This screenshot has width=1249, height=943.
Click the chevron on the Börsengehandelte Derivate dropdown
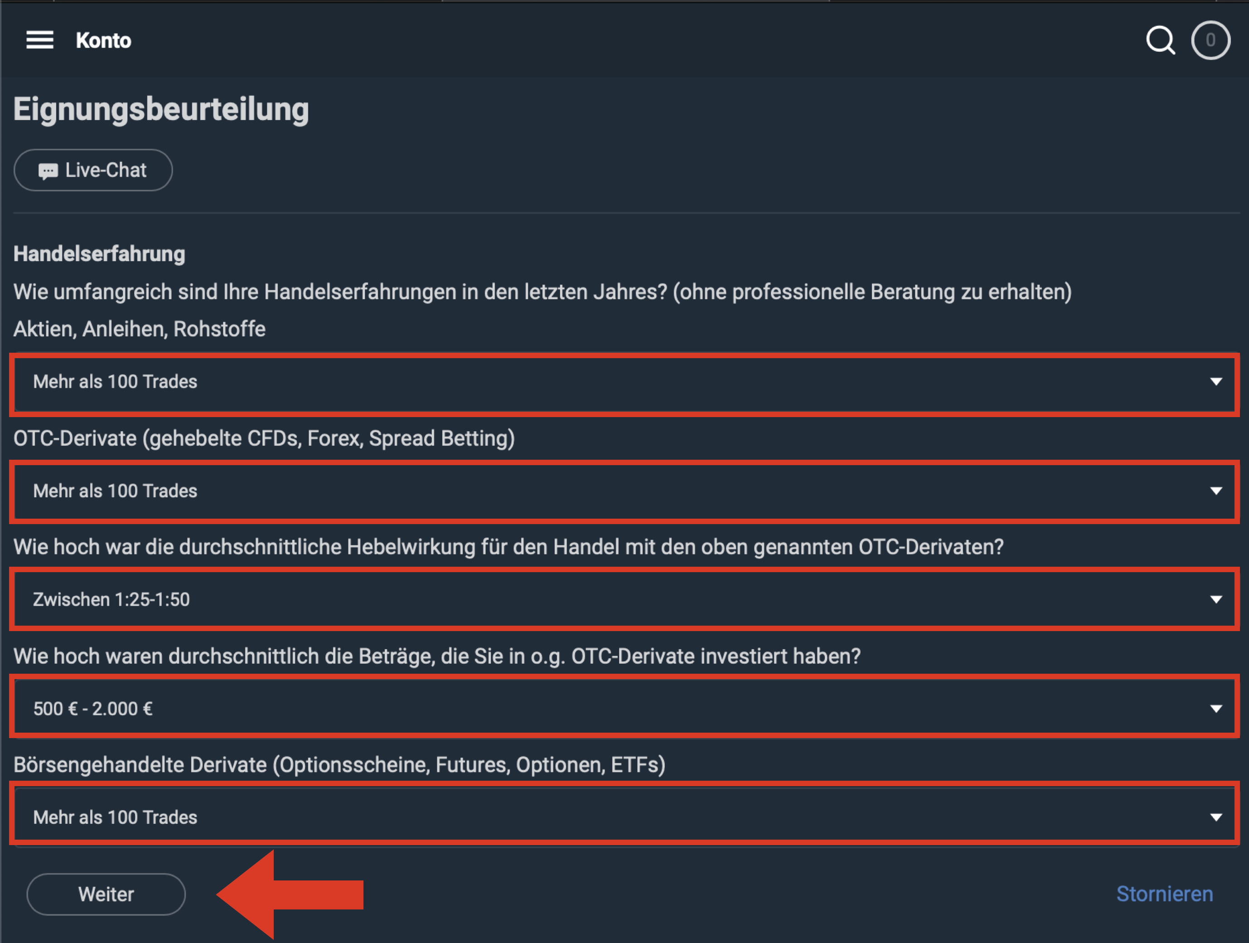pyautogui.click(x=1215, y=816)
